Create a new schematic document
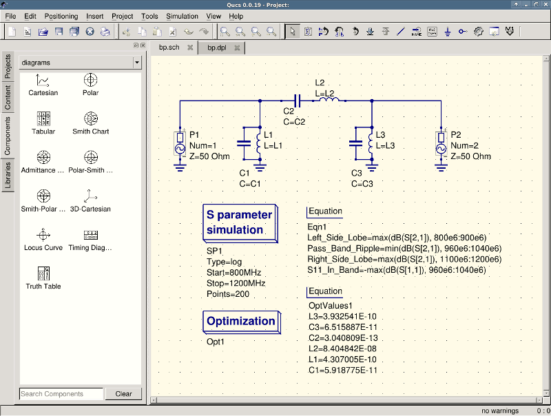This screenshot has height=416, width=551. [x=12, y=32]
